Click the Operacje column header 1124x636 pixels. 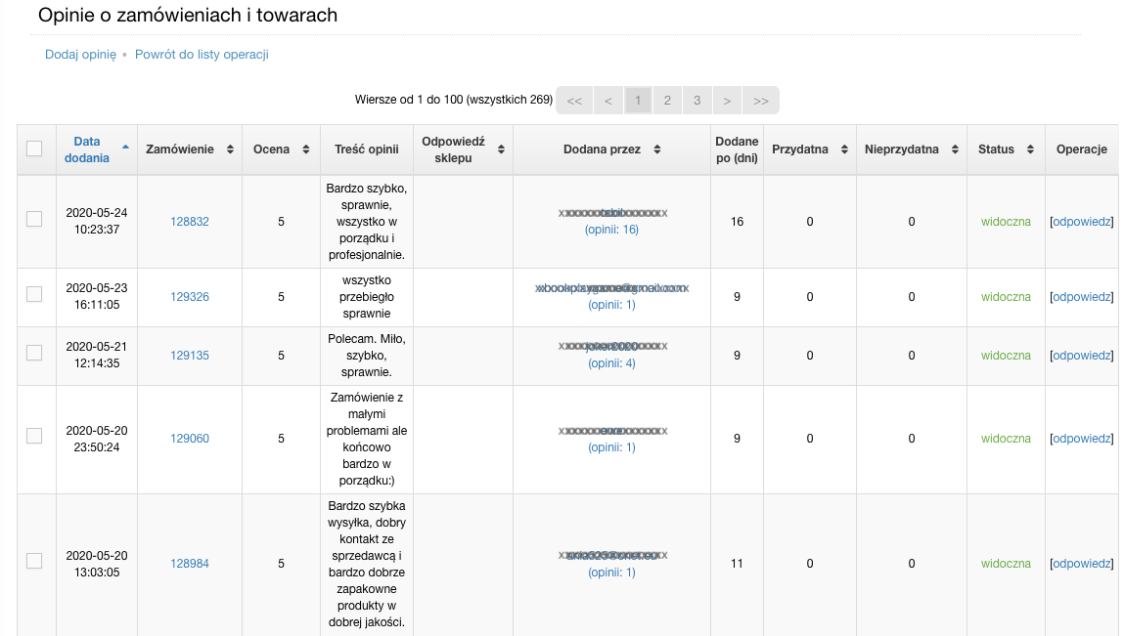pyautogui.click(x=1082, y=149)
